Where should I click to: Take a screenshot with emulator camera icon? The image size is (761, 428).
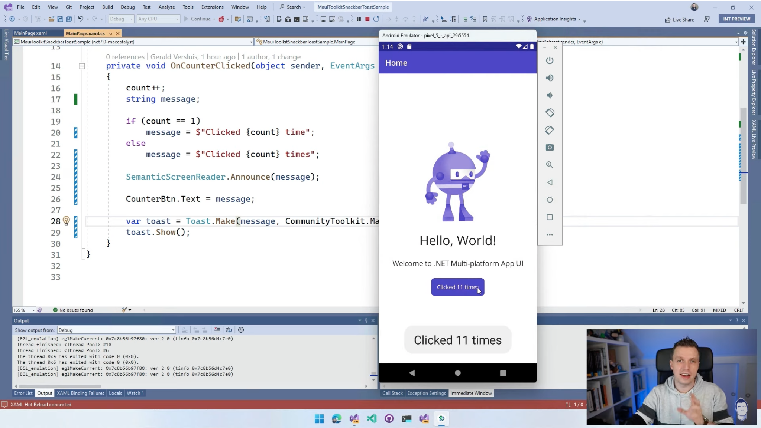pos(550,147)
